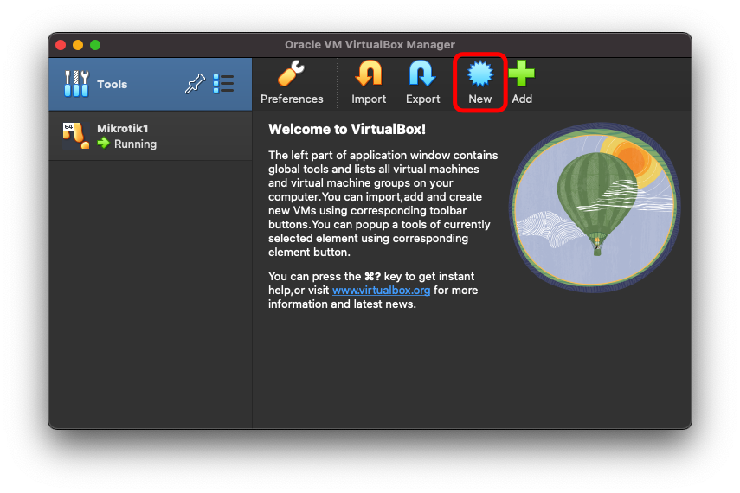Click the Welcome to VirtualBox! heading
The height and width of the screenshot is (493, 740).
(x=347, y=129)
